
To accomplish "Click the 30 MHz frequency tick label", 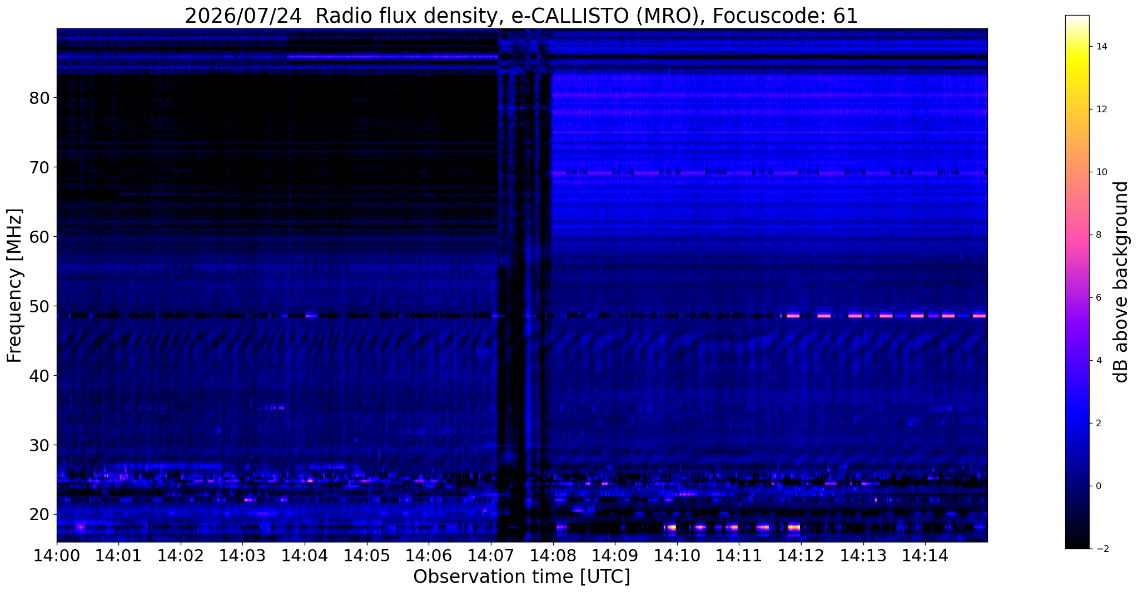I will pyautogui.click(x=40, y=445).
